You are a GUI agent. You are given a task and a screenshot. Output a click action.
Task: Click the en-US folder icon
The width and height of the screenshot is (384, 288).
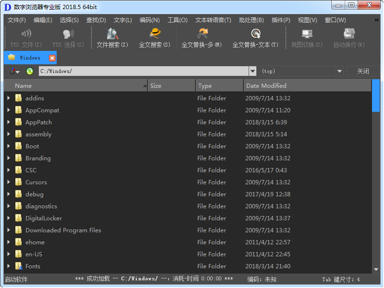pyautogui.click(x=18, y=254)
